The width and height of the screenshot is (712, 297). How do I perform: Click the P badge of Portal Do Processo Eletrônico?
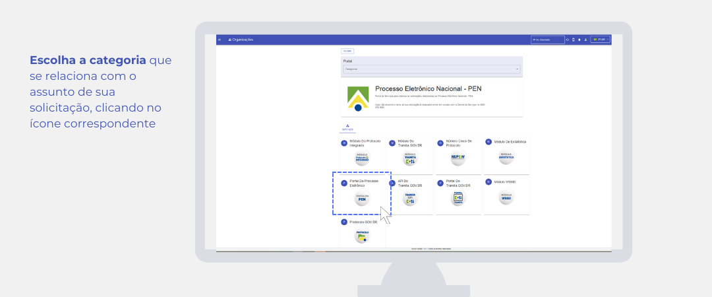click(344, 183)
